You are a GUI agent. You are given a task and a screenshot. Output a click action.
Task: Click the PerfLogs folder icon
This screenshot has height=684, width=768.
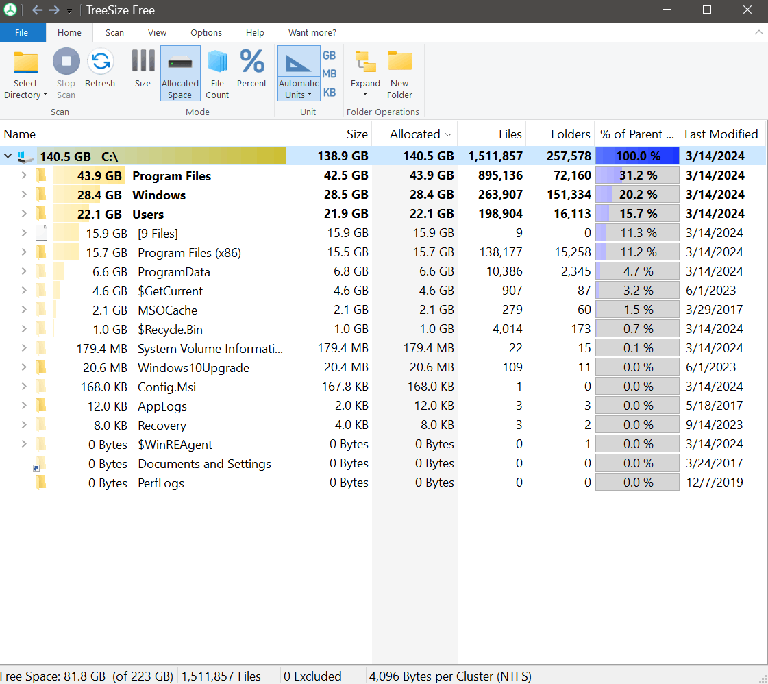tap(41, 483)
